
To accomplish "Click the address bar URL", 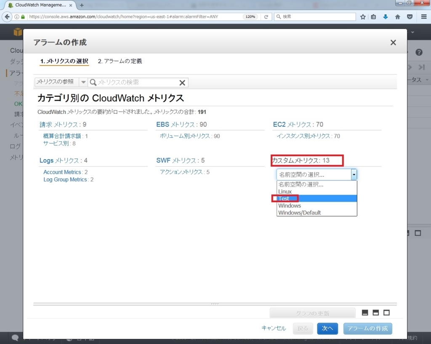I will coord(123,17).
